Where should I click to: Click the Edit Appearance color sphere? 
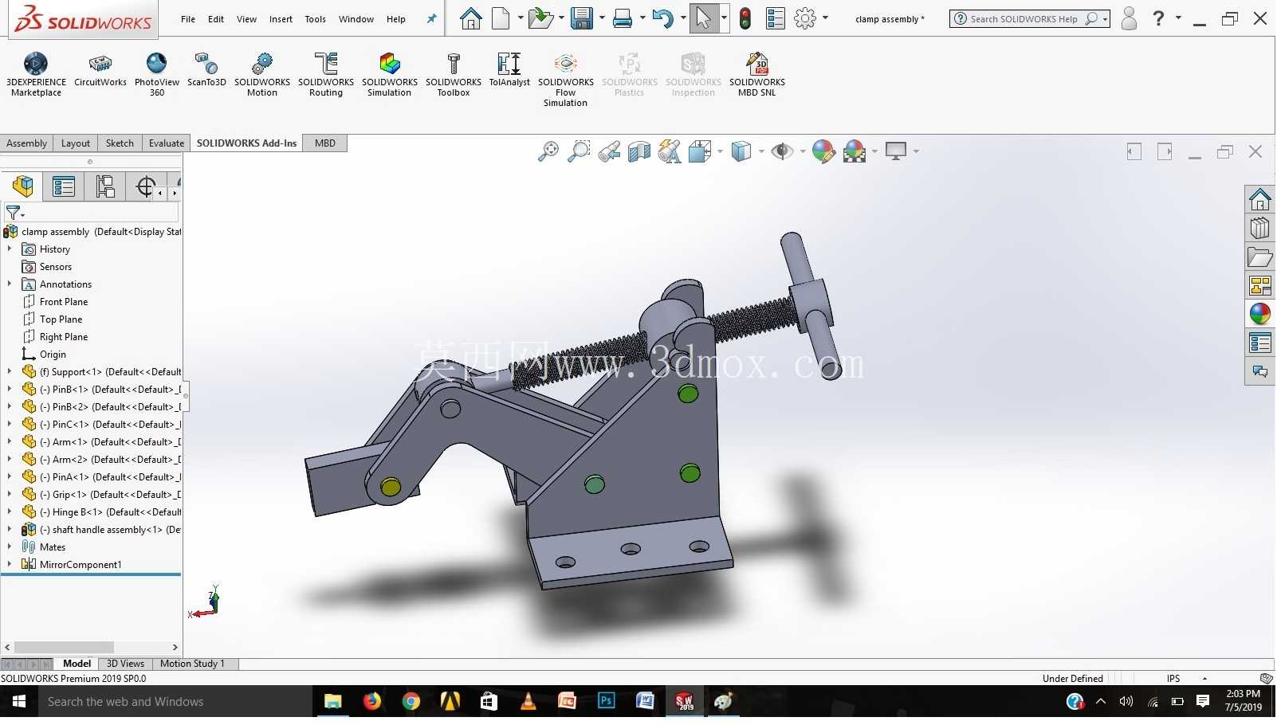coord(823,151)
